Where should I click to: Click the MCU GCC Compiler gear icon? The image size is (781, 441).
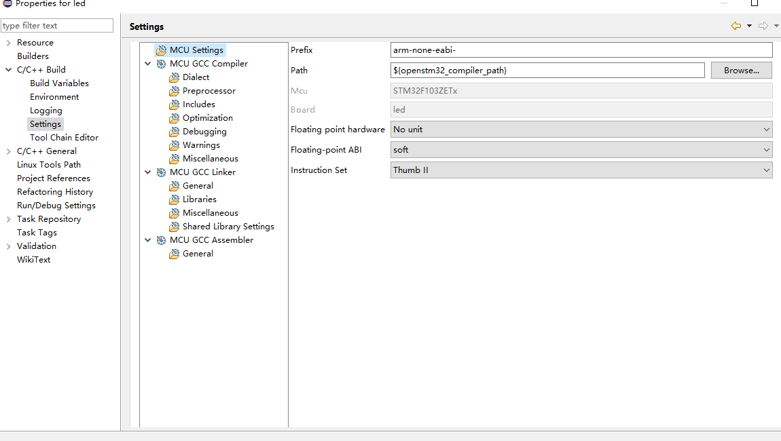pyautogui.click(x=162, y=64)
